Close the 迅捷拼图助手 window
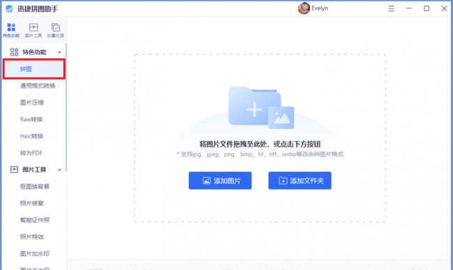Viewport: 453px width, 270px height. (444, 8)
